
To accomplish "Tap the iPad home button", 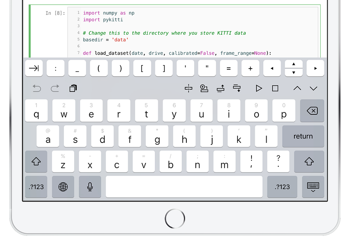I will [175, 219].
